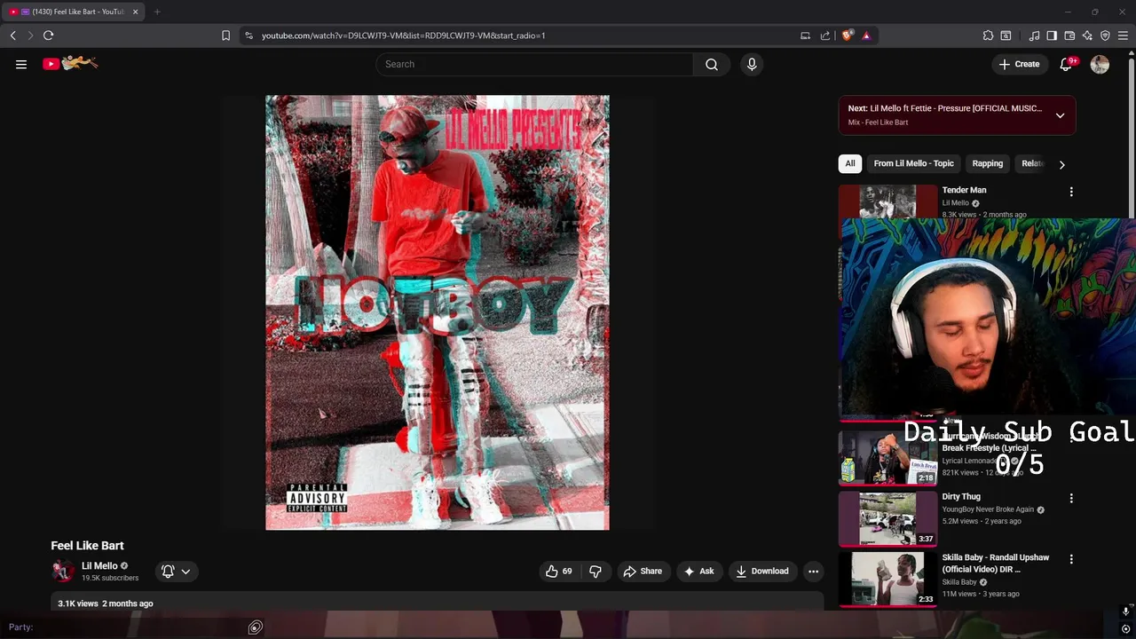The height and width of the screenshot is (639, 1136).
Task: Open Leo AI sparkle icon in toolbar
Action: (1087, 35)
